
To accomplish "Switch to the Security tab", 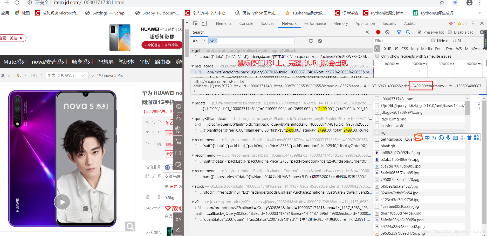I will (x=389, y=24).
